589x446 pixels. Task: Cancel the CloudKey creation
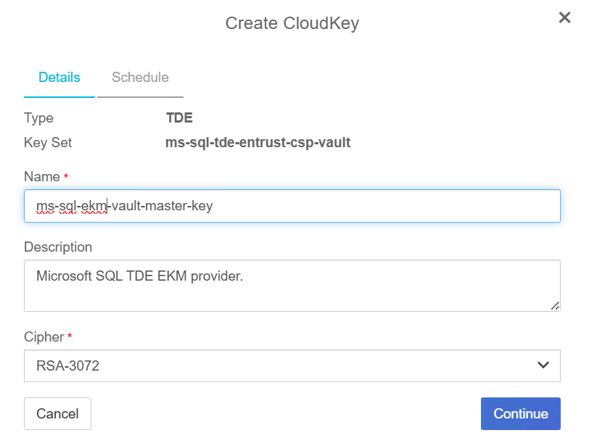click(x=57, y=413)
